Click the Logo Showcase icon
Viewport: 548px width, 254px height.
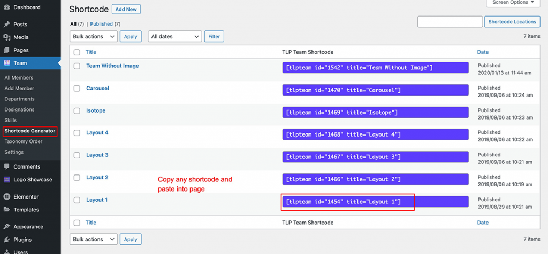click(6, 180)
